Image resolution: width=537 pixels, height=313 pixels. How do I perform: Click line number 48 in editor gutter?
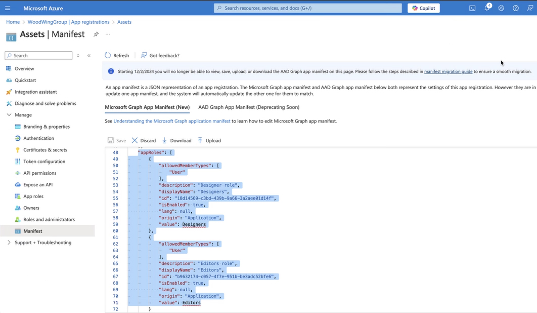(115, 152)
